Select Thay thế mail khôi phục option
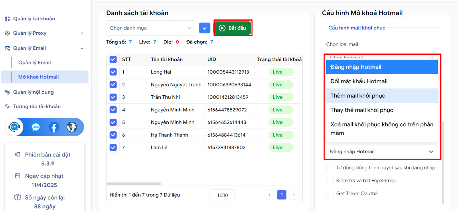Screen dimensions: 458x211 tap(382, 110)
